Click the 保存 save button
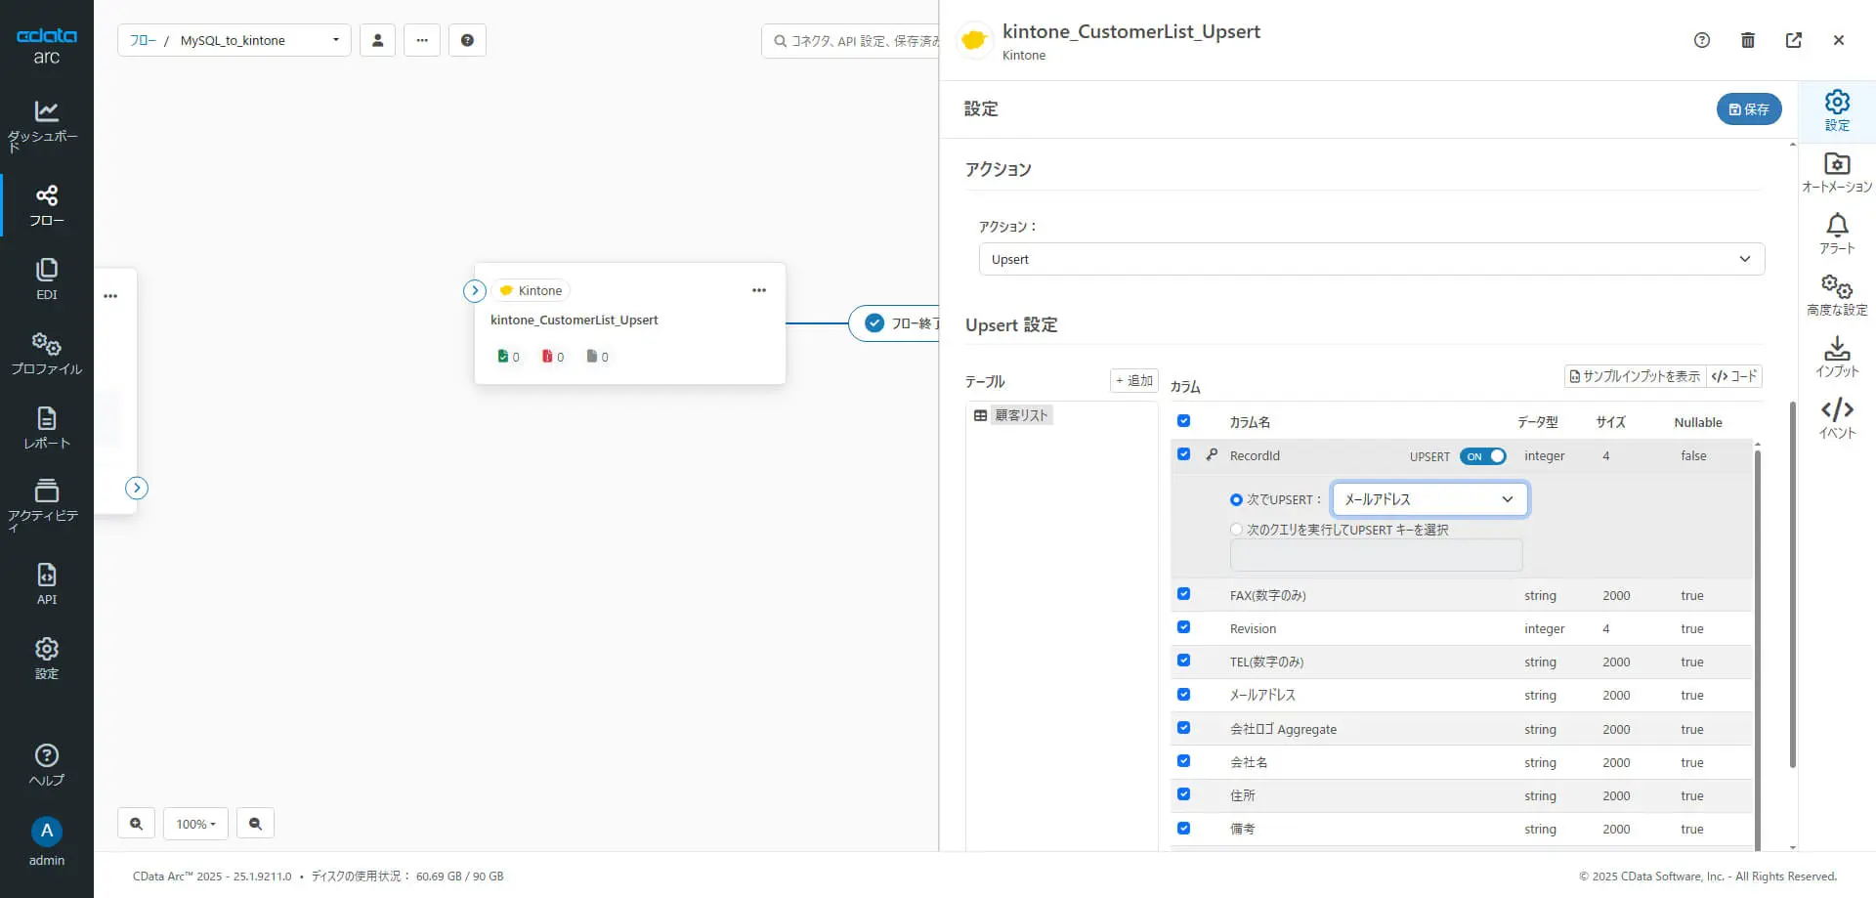 pos(1748,109)
